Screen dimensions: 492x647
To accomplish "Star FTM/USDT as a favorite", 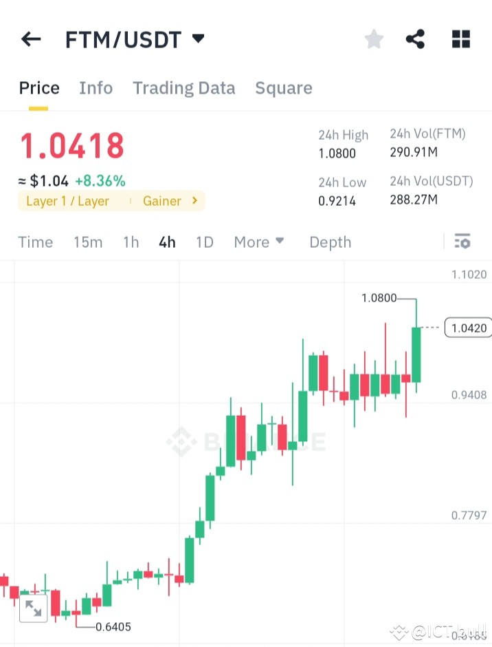I will (x=373, y=39).
